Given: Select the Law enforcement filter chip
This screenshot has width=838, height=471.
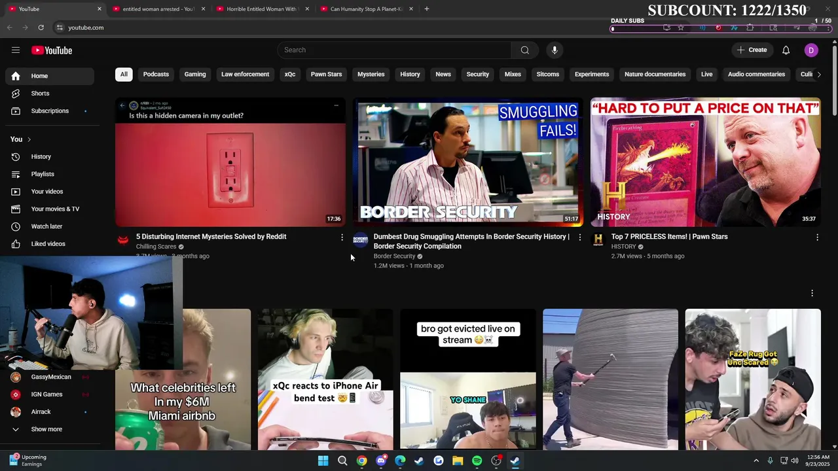Looking at the screenshot, I should pyautogui.click(x=245, y=75).
